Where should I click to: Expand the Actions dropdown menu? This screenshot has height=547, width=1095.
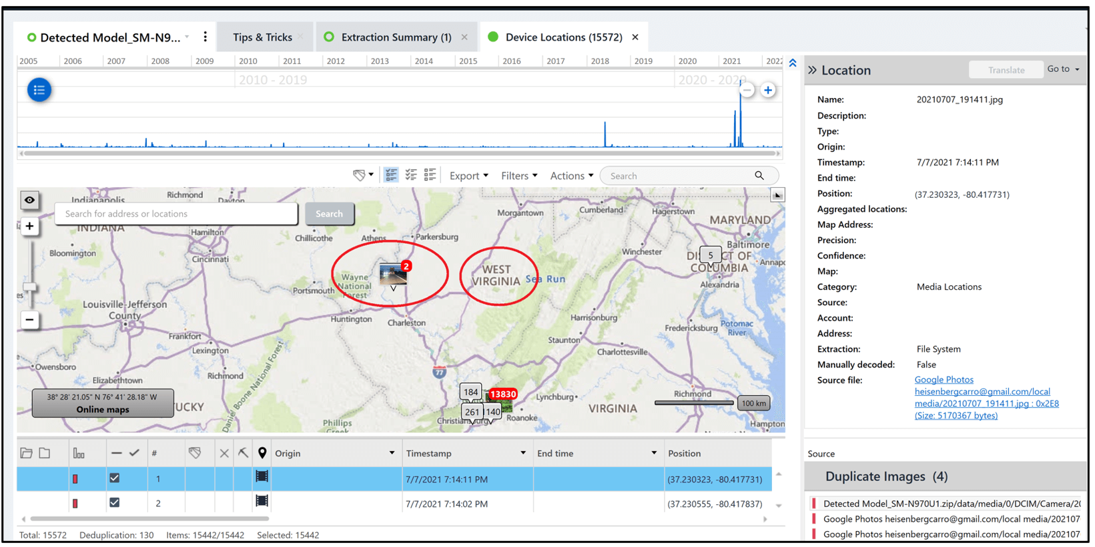[x=571, y=176]
